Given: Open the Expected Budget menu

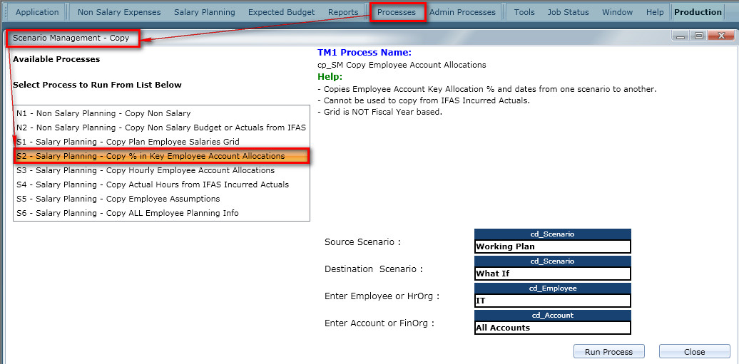Looking at the screenshot, I should [281, 12].
